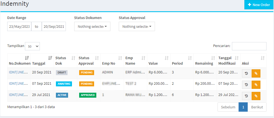Screen dimensions: 274x118
Task: Sort by Aksi column
Action: tap(253, 61)
